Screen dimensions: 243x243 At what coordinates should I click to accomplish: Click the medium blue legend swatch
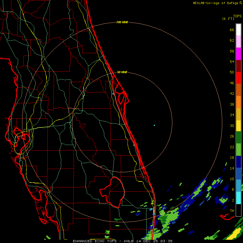(x=238, y=174)
